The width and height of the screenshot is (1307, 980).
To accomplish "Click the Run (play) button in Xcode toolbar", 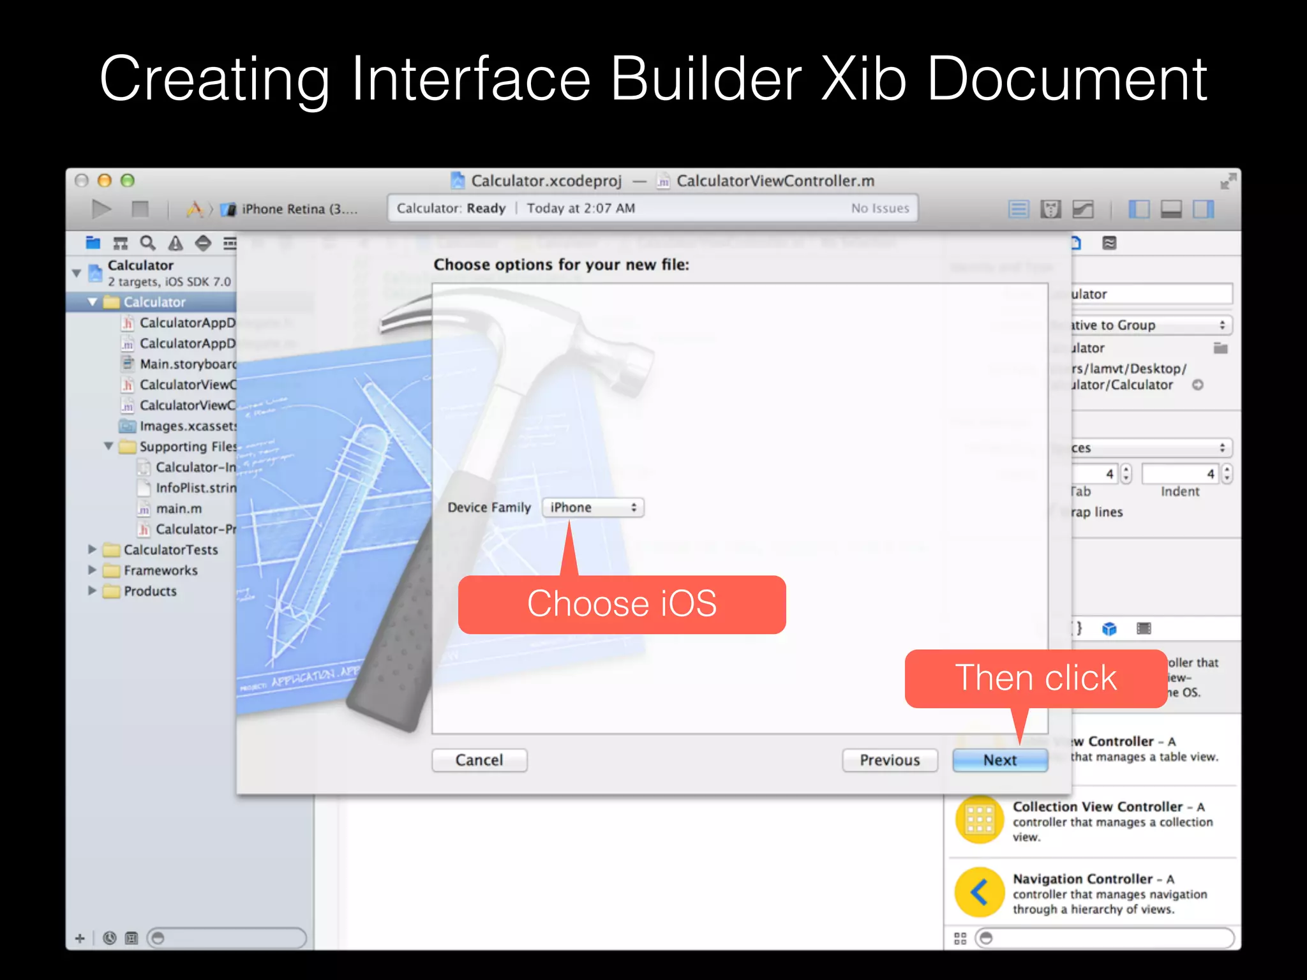I will [x=101, y=209].
